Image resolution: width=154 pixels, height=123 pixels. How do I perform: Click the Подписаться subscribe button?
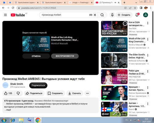[38, 85]
